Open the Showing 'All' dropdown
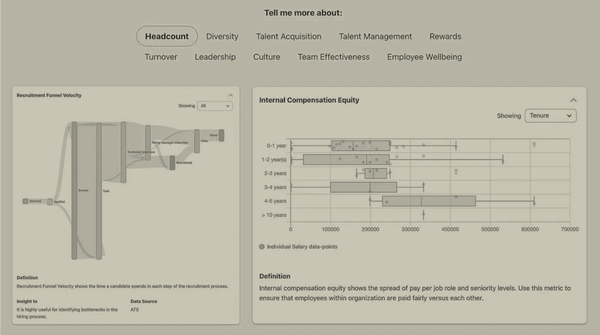The height and width of the screenshot is (335, 600). [x=215, y=106]
